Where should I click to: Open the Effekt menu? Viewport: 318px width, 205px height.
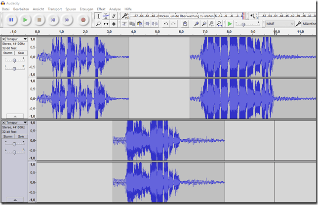(x=101, y=9)
